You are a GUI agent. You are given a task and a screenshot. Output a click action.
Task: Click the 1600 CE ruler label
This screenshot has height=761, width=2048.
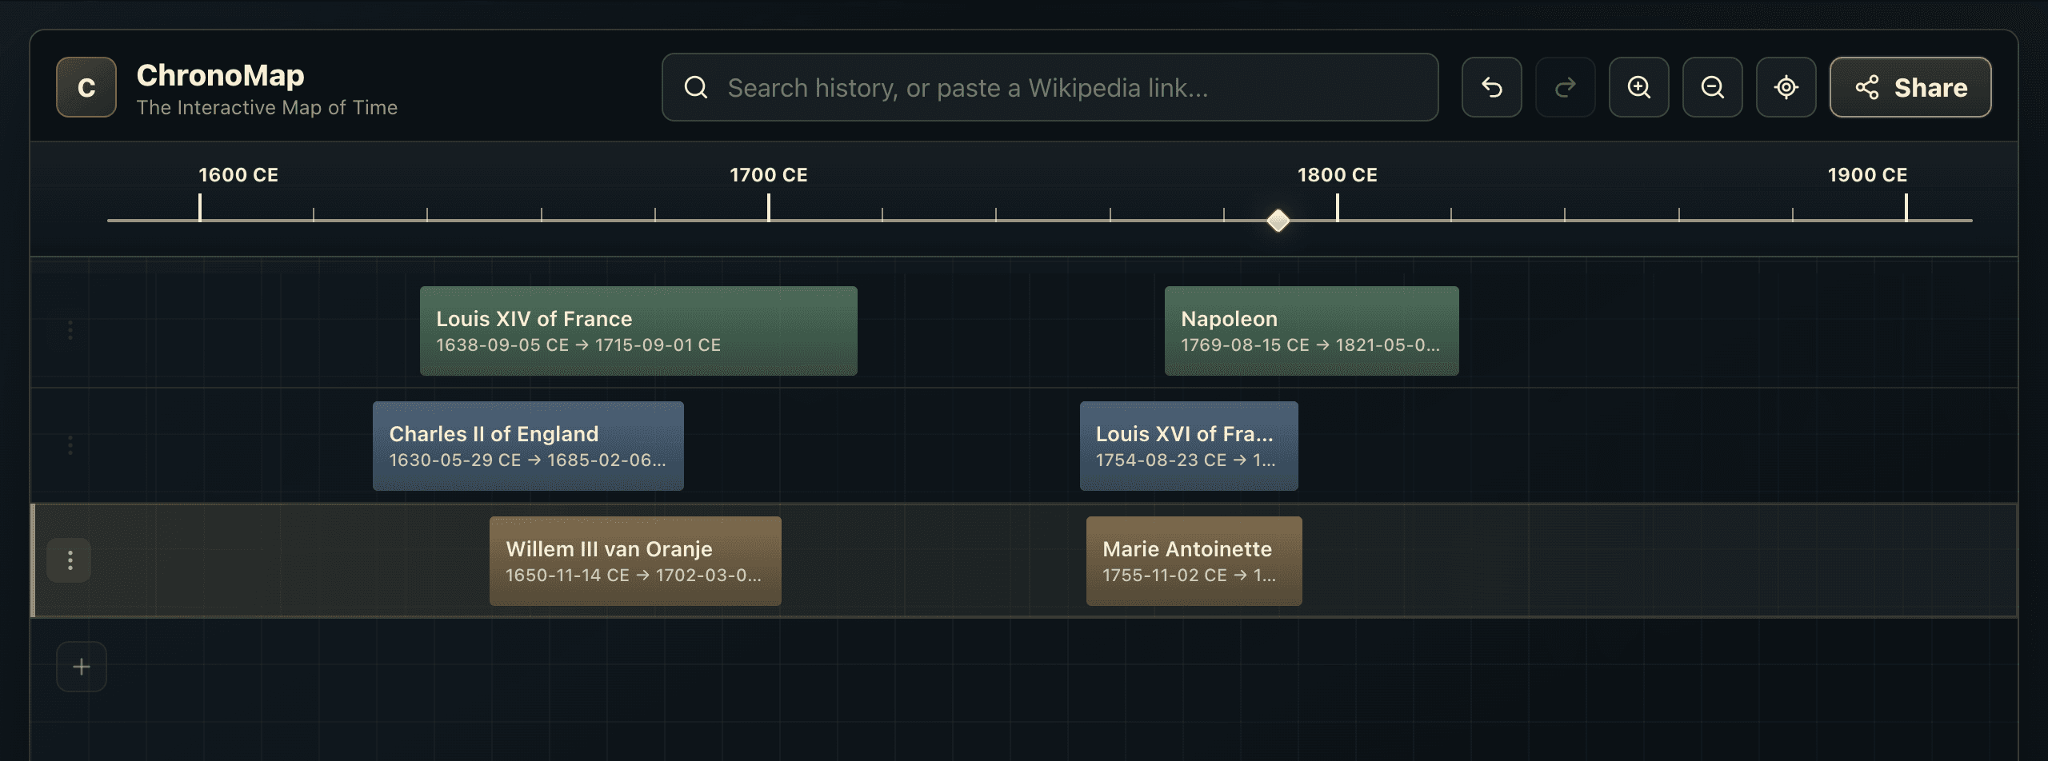238,175
